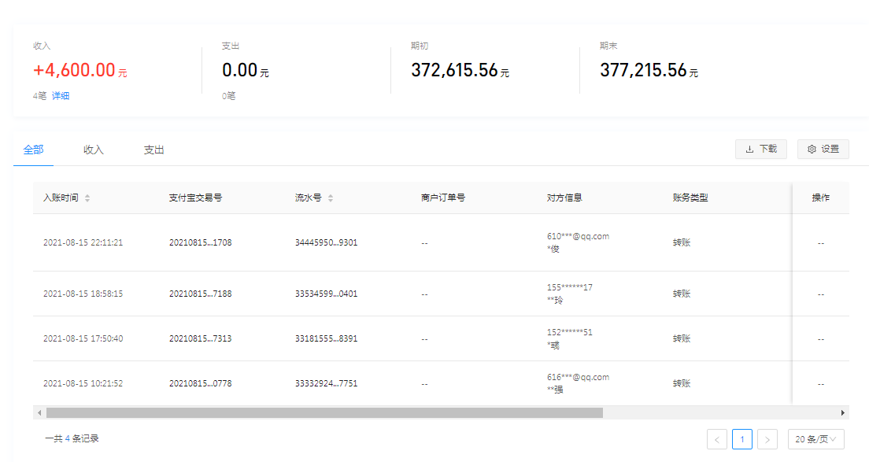
Task: Go to previous page arrow
Action: click(716, 439)
